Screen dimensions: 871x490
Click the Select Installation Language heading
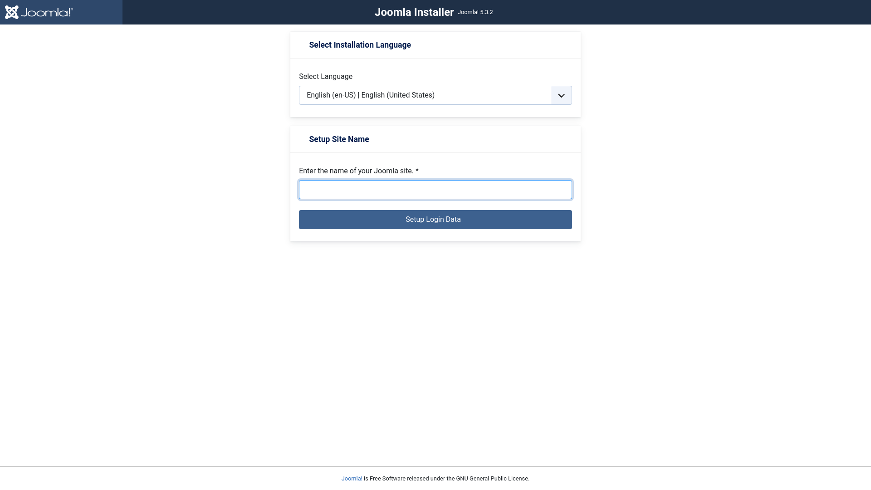(360, 45)
